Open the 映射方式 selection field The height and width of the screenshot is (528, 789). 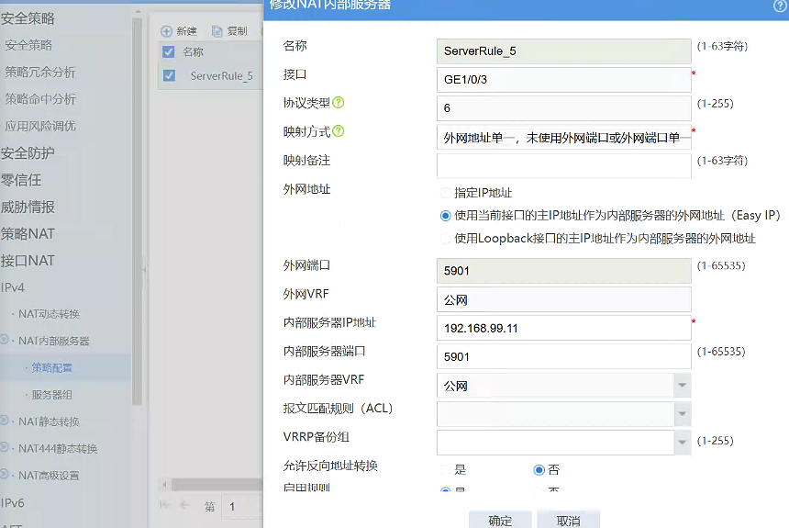(563, 137)
